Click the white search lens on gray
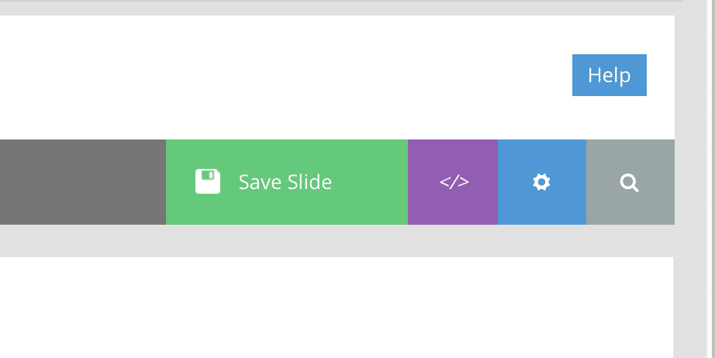This screenshot has width=715, height=358. pyautogui.click(x=629, y=183)
